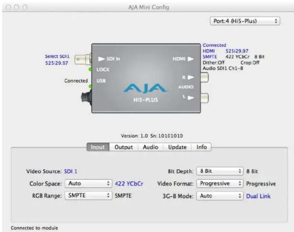Open the Bit Depth dropdown
This screenshot has width=294, height=232.
[220, 171]
